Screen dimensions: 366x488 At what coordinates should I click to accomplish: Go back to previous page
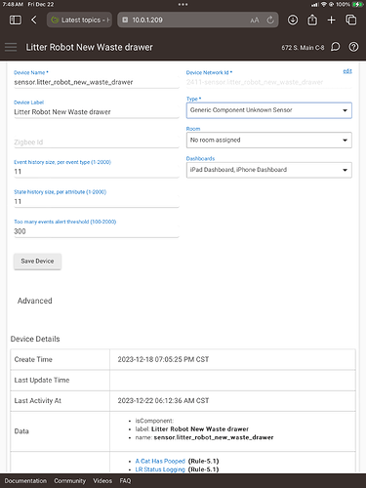click(x=34, y=20)
